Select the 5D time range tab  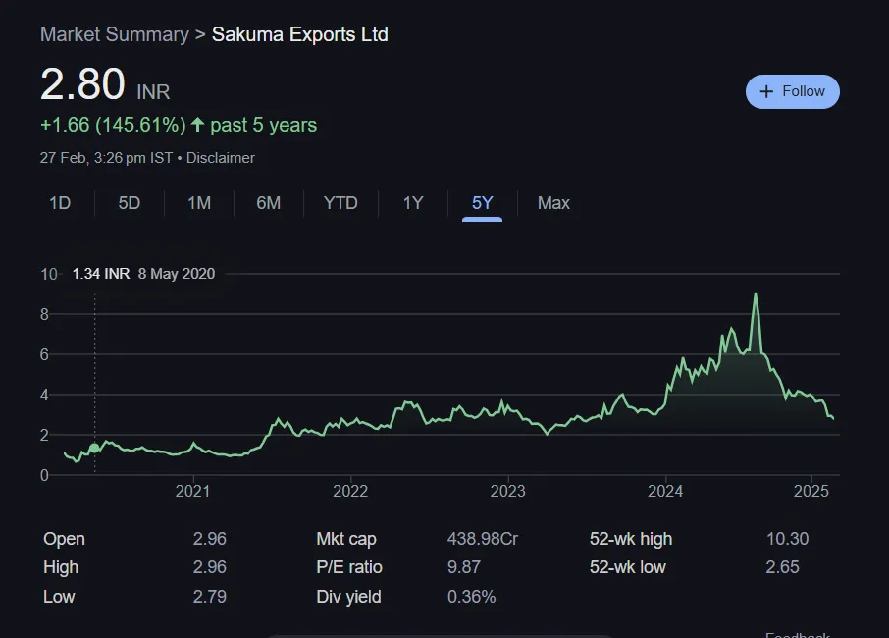[x=130, y=203]
